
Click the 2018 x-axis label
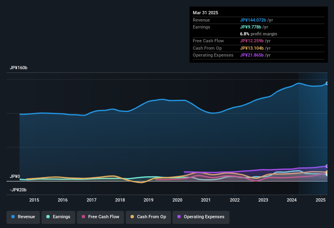click(x=120, y=200)
